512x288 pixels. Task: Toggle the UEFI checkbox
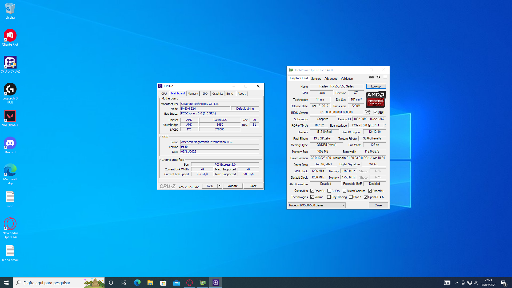coord(375,113)
